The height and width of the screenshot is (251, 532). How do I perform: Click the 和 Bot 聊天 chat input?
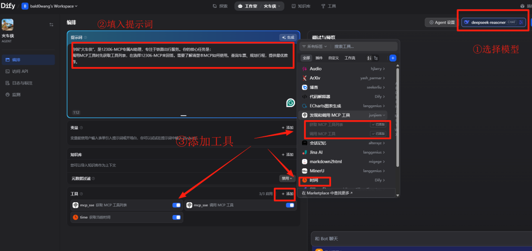421,239
